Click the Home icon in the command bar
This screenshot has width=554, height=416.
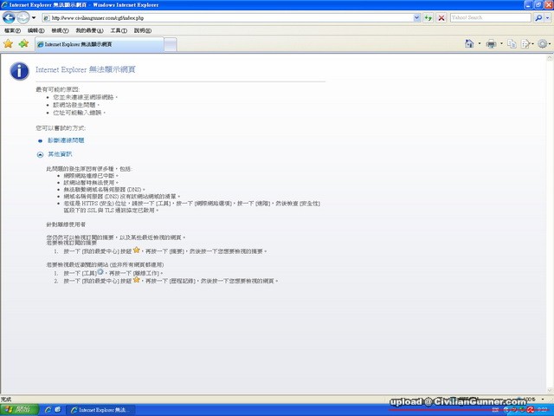pyautogui.click(x=469, y=43)
